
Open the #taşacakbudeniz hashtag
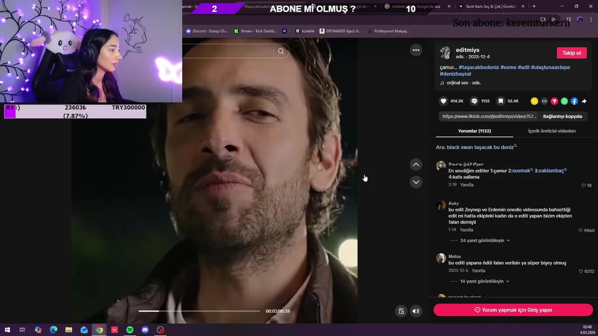pyautogui.click(x=479, y=67)
